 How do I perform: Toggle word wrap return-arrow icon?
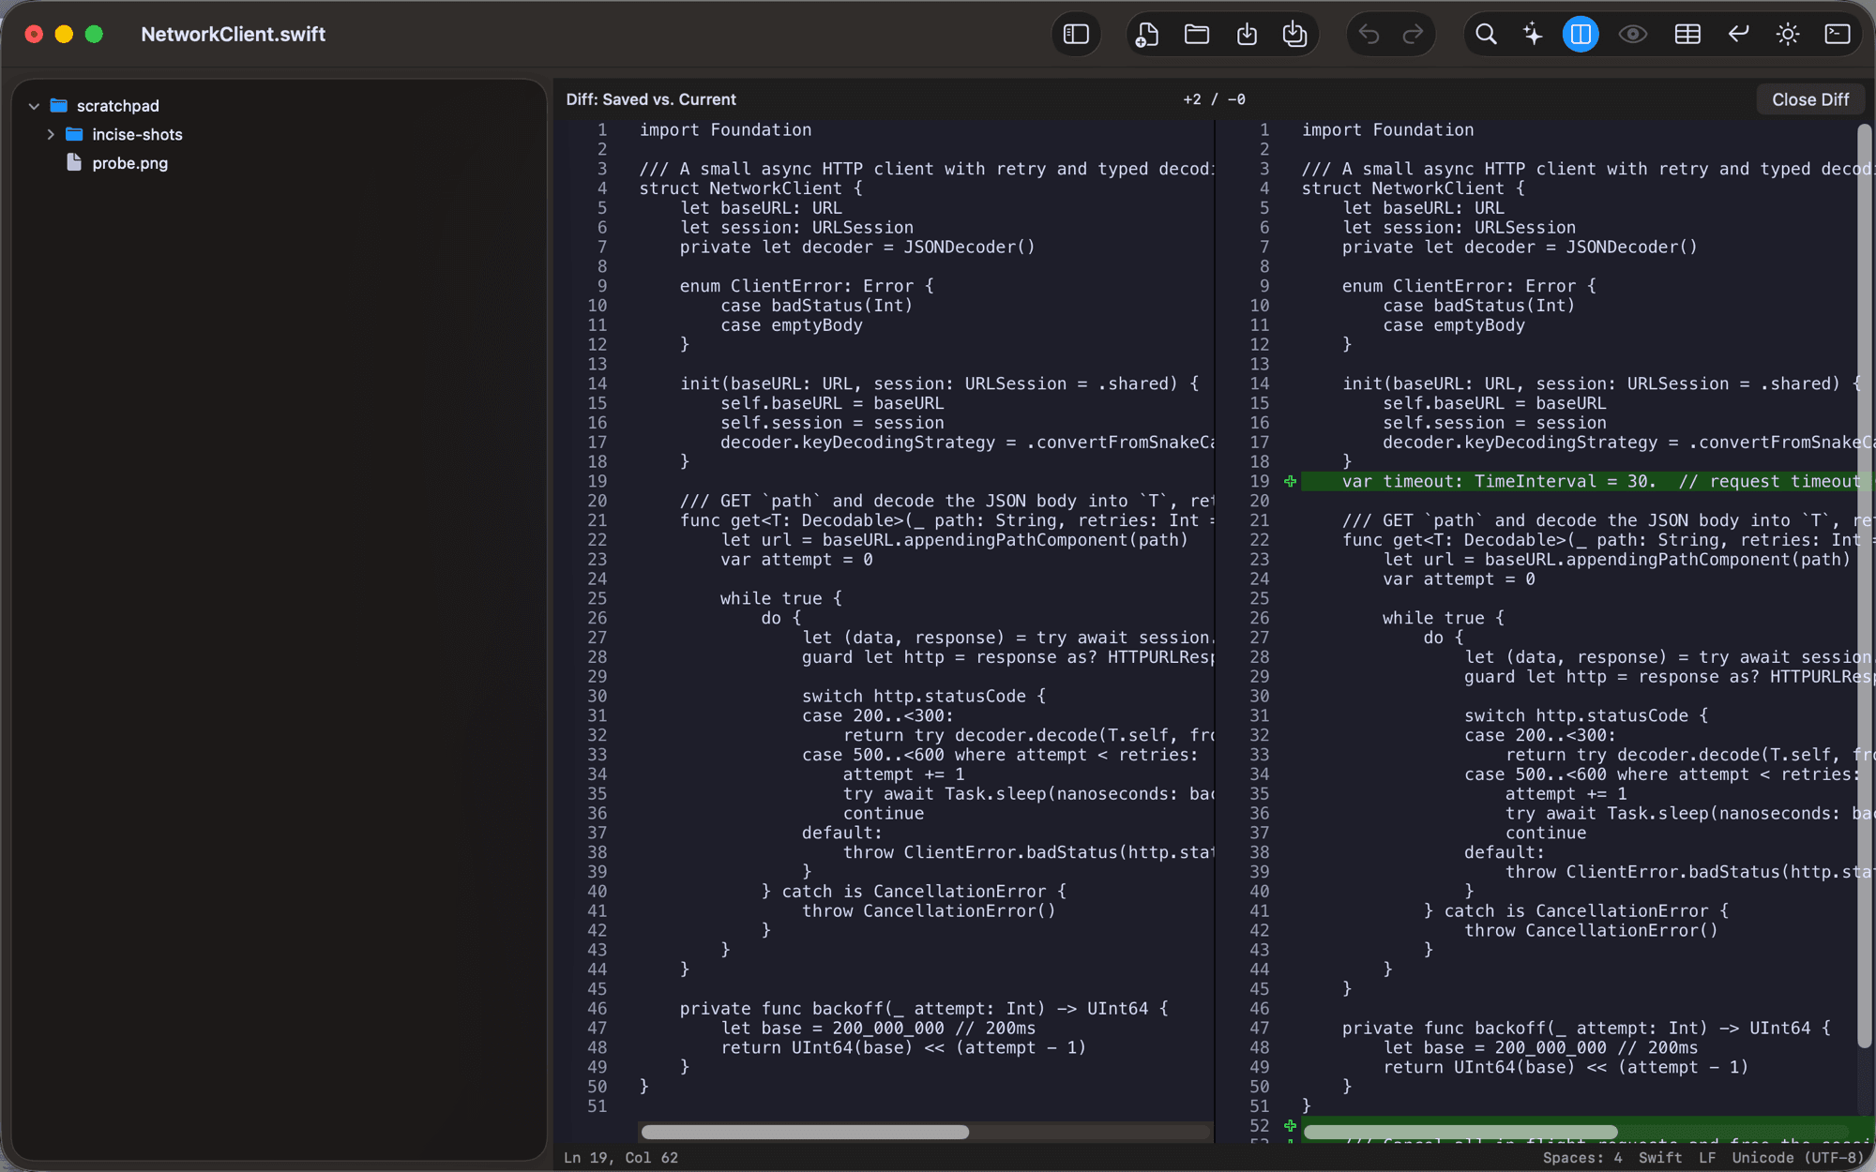click(1738, 35)
